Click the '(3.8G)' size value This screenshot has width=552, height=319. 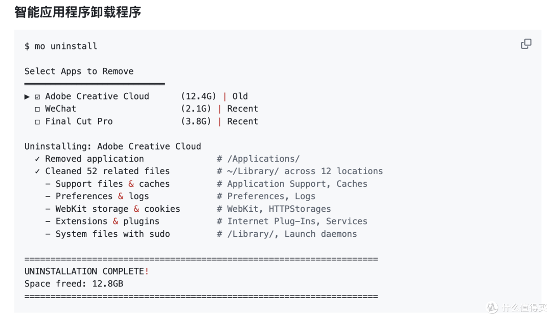coord(196,121)
